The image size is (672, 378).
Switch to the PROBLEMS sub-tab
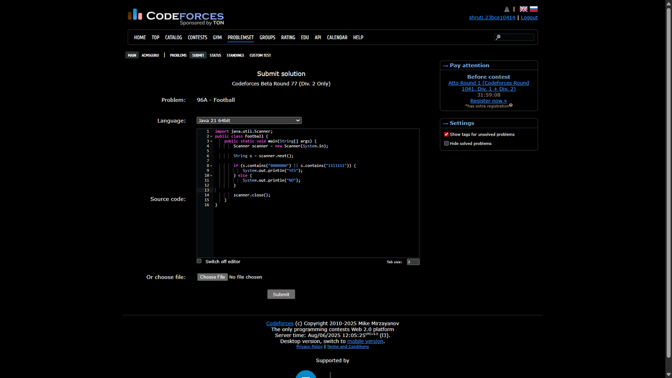point(178,55)
